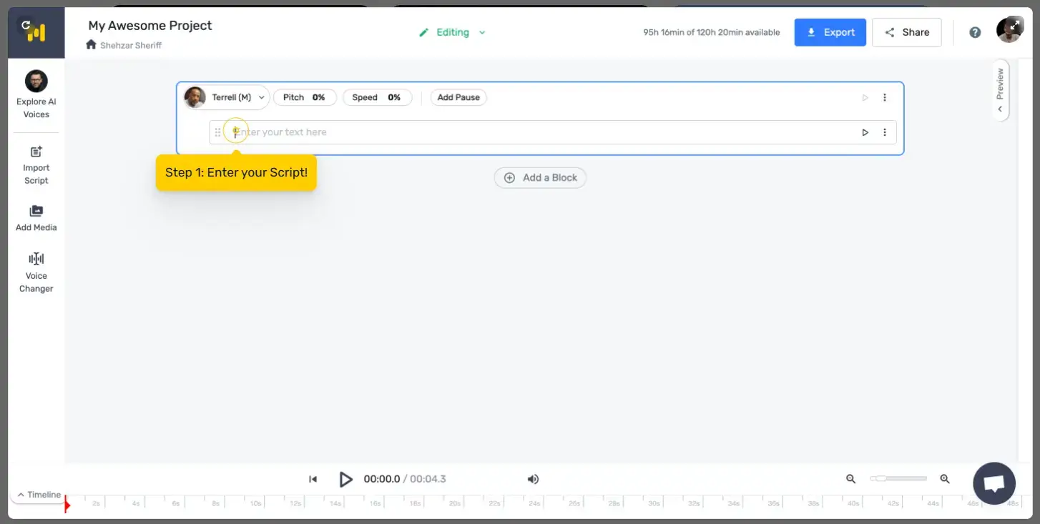Open the Explore AI Voices panel
This screenshot has width=1040, height=524.
coord(36,93)
